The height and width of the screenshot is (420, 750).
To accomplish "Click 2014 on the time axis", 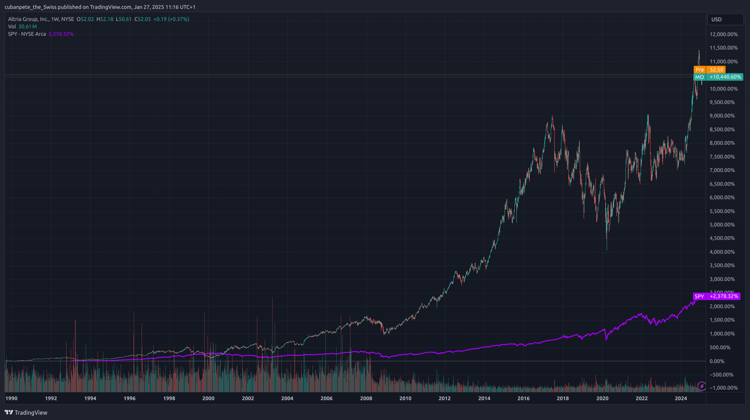I will pyautogui.click(x=485, y=398).
